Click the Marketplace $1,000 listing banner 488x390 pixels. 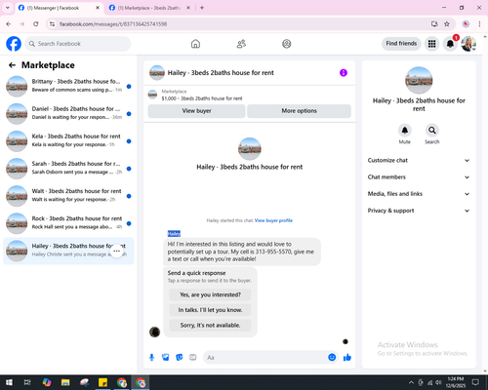point(250,95)
